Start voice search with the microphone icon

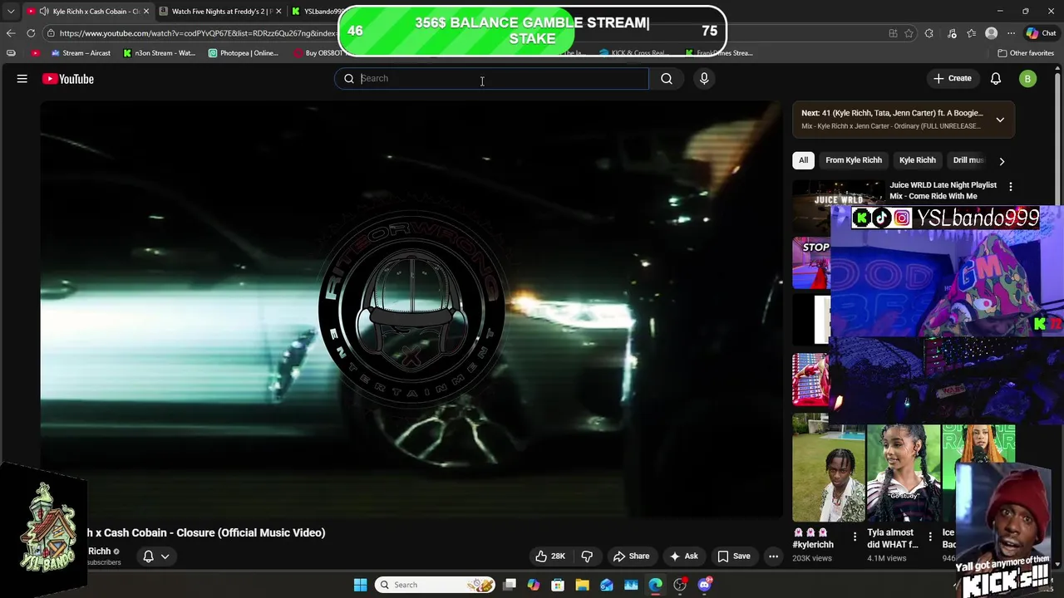click(704, 78)
